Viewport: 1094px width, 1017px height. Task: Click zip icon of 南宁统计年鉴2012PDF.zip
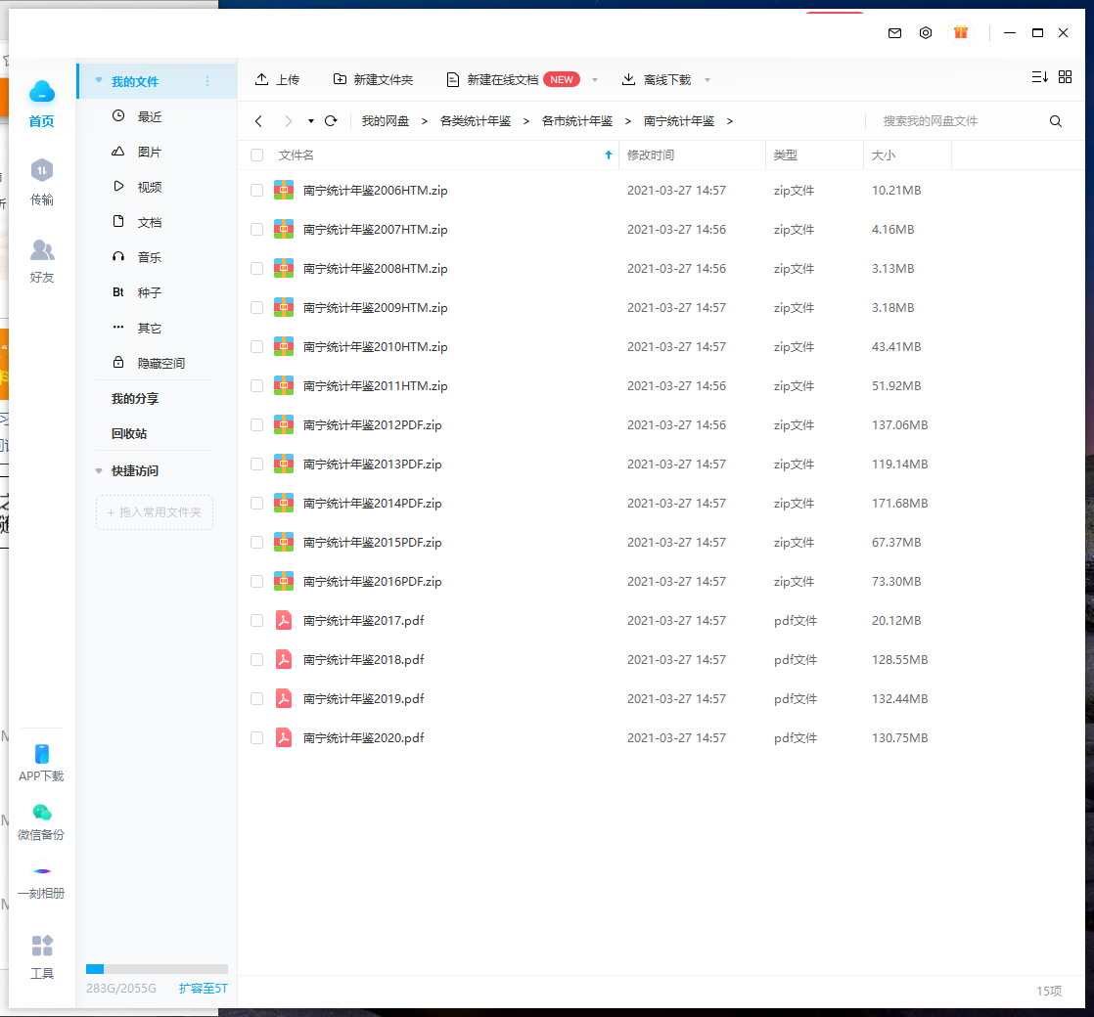(x=283, y=424)
